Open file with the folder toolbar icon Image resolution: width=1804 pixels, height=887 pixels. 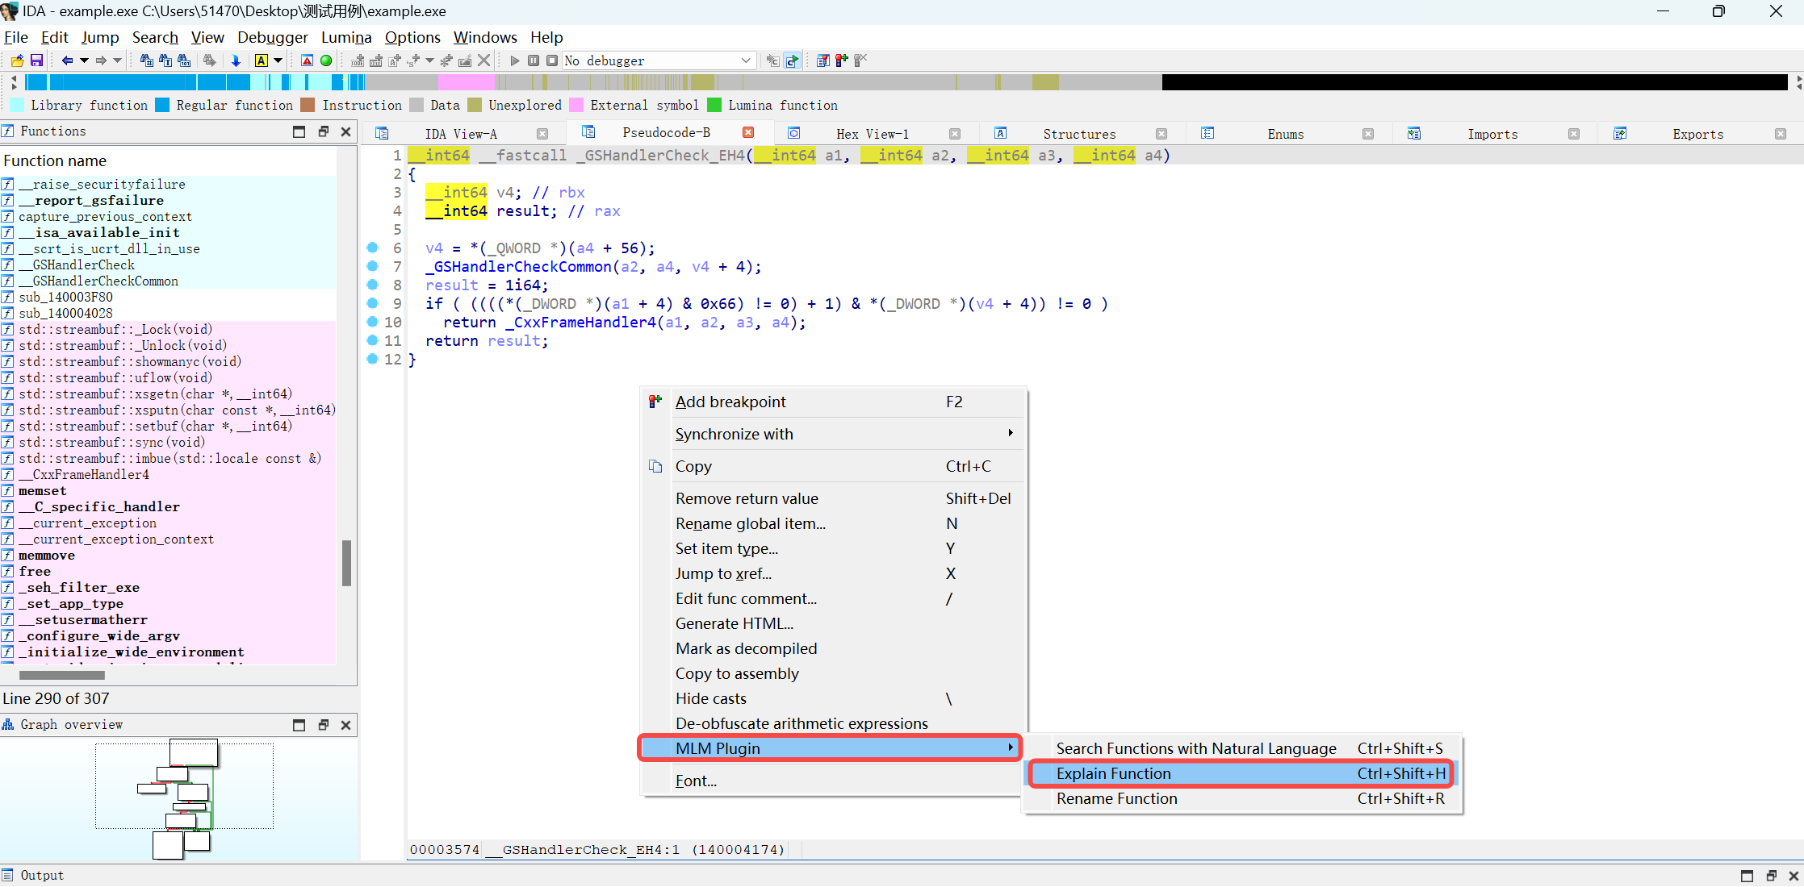(17, 60)
